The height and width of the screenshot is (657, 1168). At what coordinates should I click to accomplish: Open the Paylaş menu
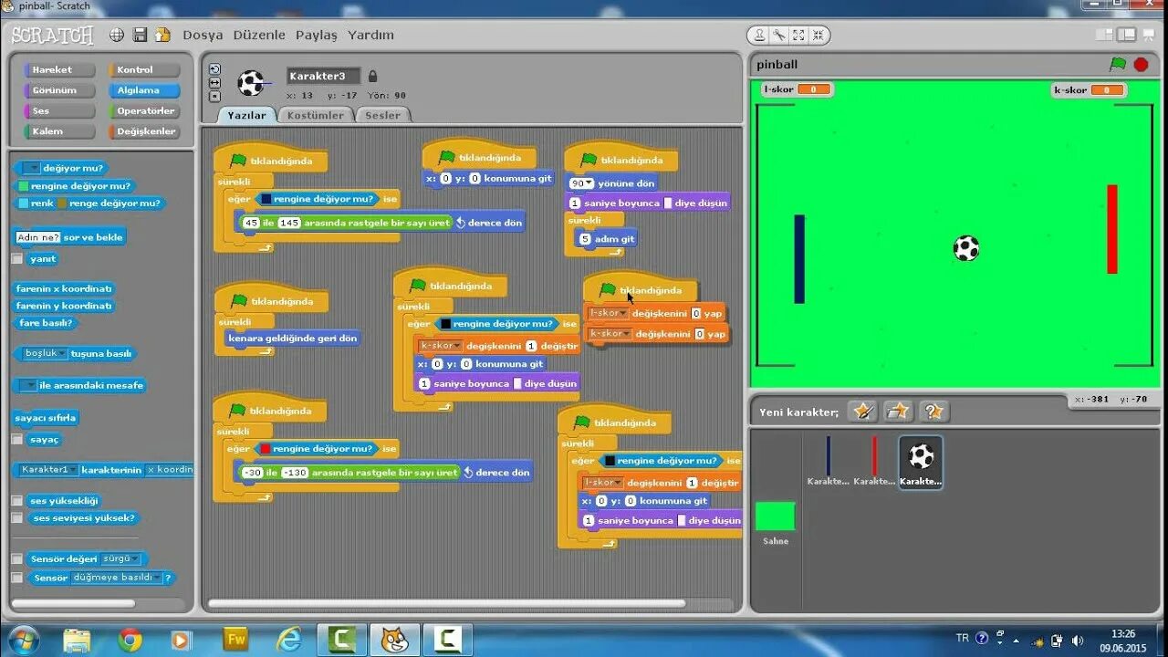316,35
